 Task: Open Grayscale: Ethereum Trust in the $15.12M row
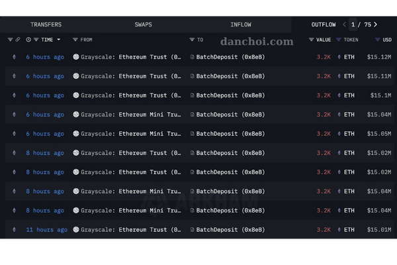[130, 58]
